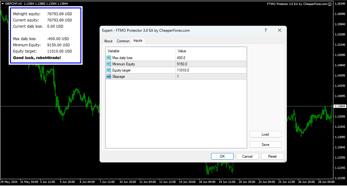
Task: Click the smiley face EA status icon
Action: (330, 4)
